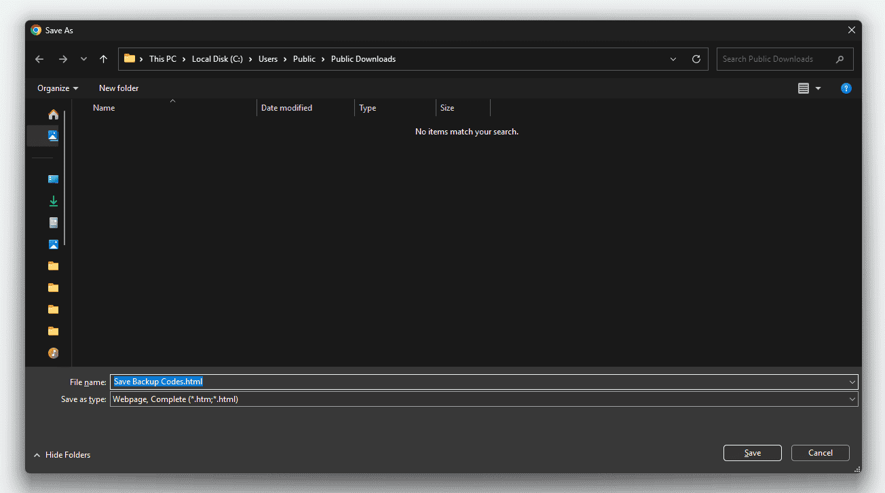The image size is (885, 493).
Task: Click the File name text field
Action: coord(478,382)
